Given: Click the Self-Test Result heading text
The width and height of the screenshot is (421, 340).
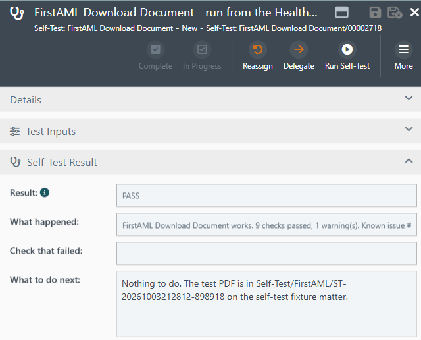Looking at the screenshot, I should (x=62, y=163).
